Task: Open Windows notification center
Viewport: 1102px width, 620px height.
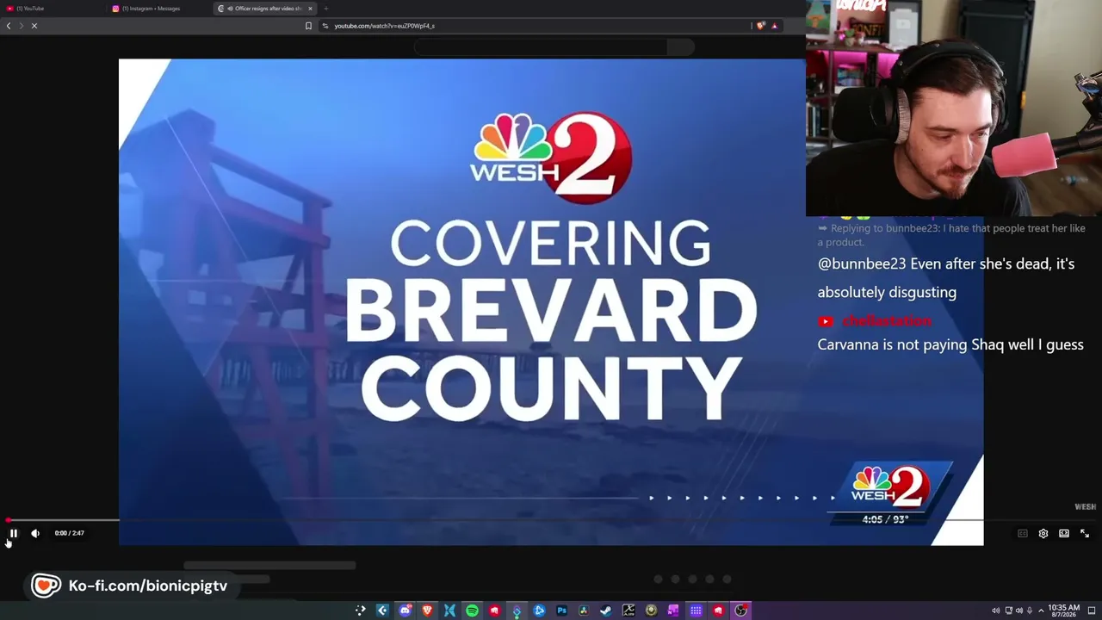Action: click(x=1092, y=611)
